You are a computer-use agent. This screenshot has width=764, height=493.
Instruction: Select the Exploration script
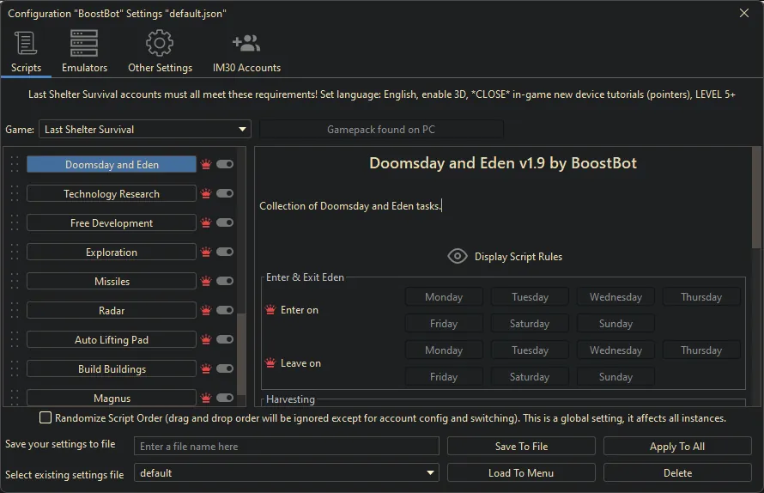click(112, 253)
